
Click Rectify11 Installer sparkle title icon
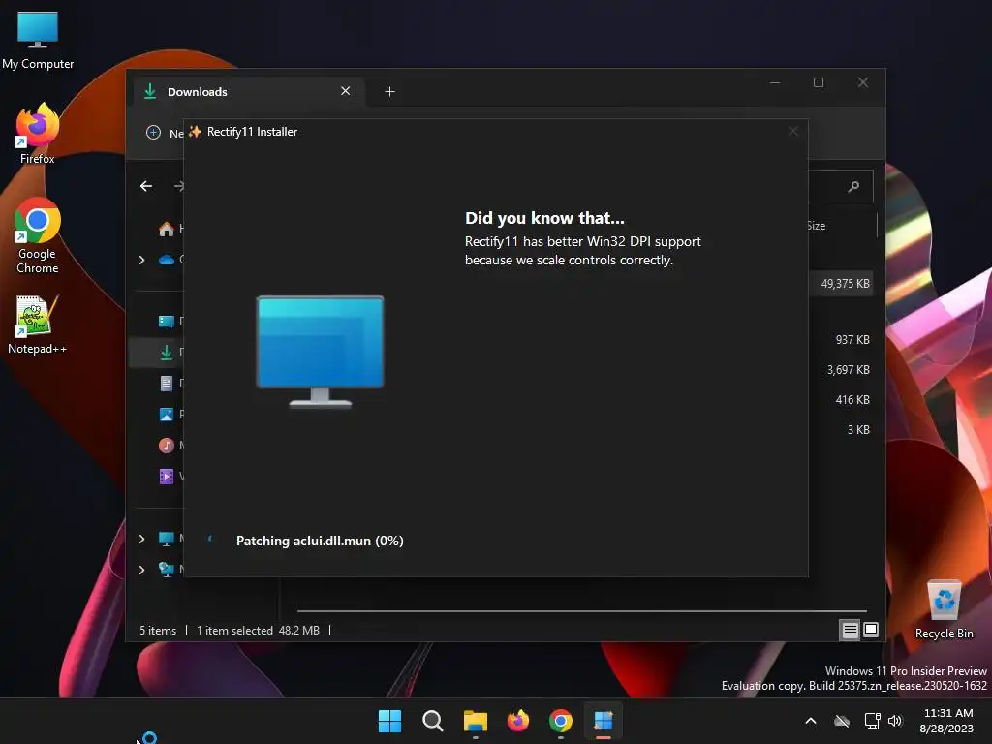point(195,132)
